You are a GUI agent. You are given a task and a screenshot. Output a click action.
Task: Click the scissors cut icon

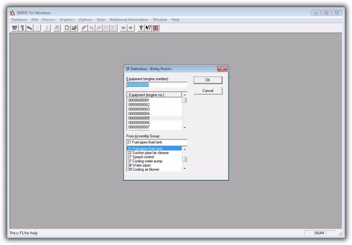click(47, 28)
